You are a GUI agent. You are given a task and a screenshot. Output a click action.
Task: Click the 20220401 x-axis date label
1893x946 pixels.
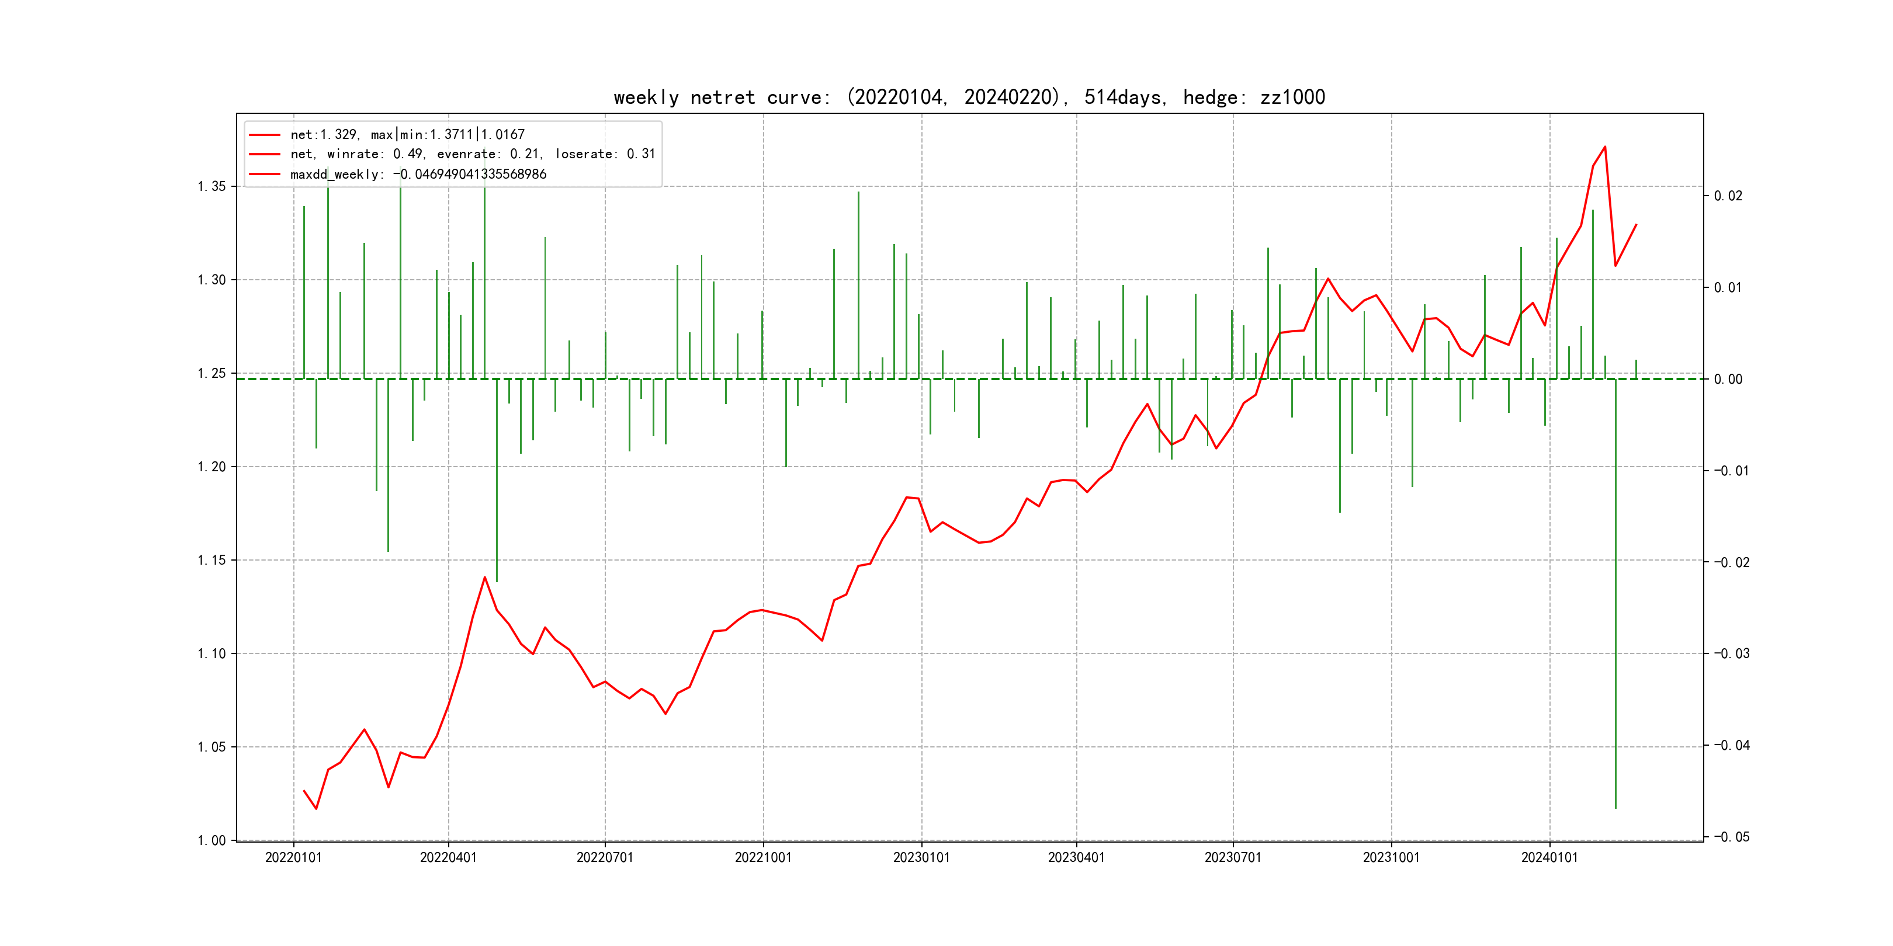coord(448,858)
